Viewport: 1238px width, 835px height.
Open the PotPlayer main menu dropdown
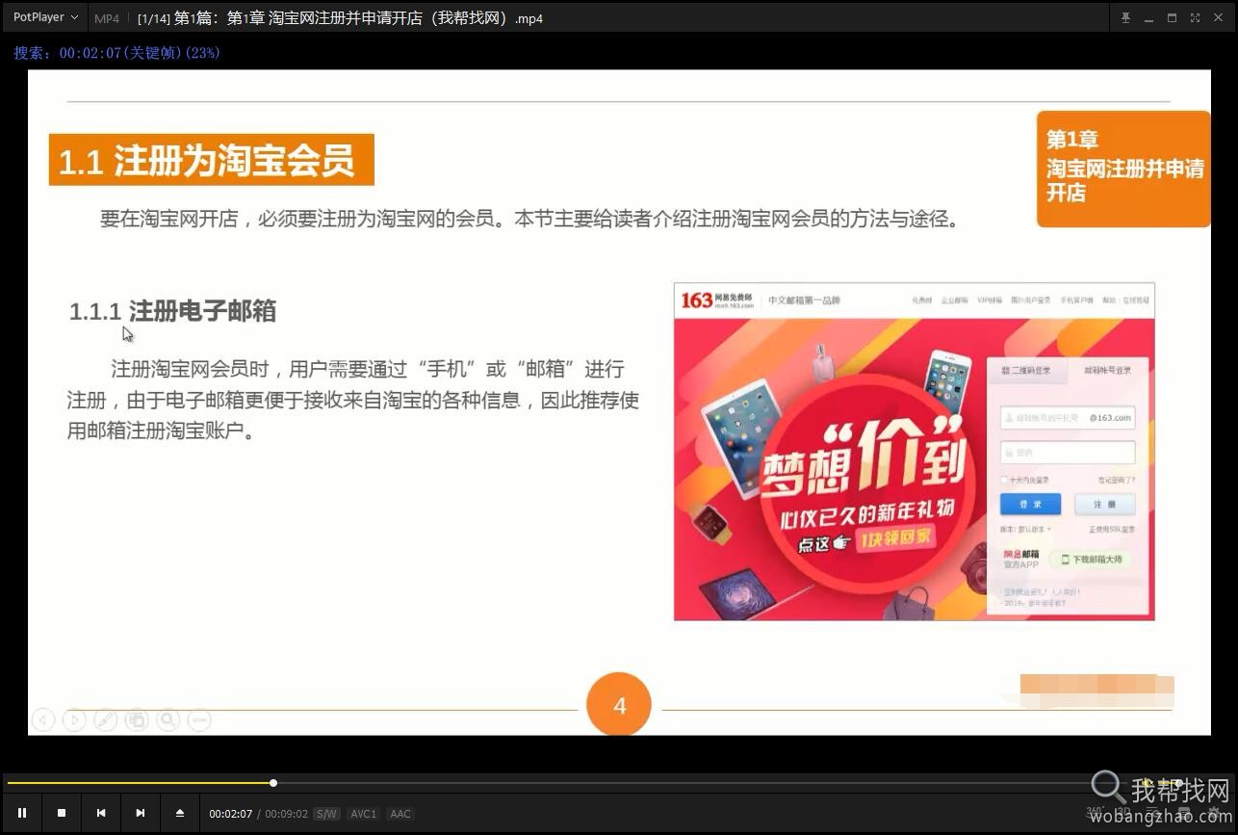point(45,17)
